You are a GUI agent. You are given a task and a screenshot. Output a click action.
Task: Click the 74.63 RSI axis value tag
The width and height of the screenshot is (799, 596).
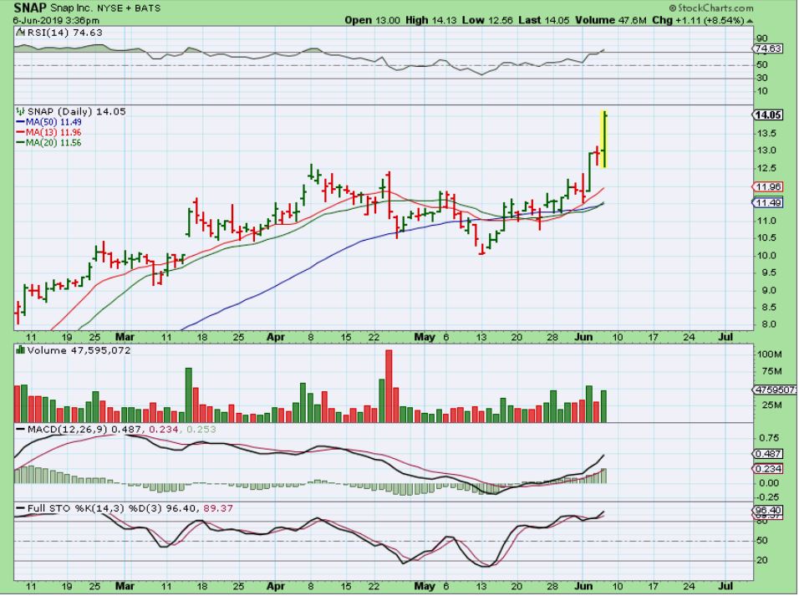pyautogui.click(x=767, y=48)
